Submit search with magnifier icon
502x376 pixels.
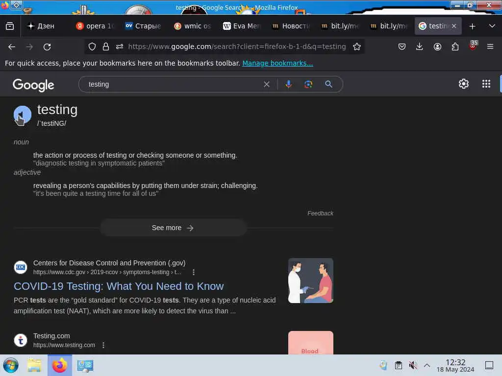328,84
